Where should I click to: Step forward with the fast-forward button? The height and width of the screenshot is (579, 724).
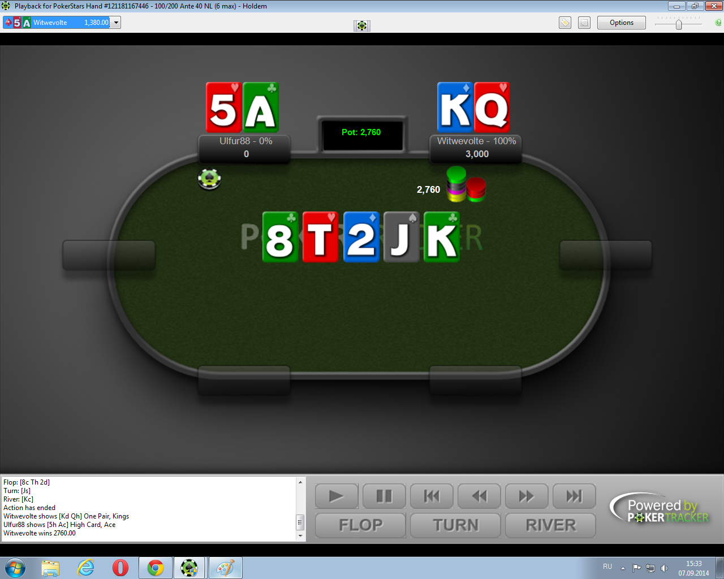click(x=527, y=496)
